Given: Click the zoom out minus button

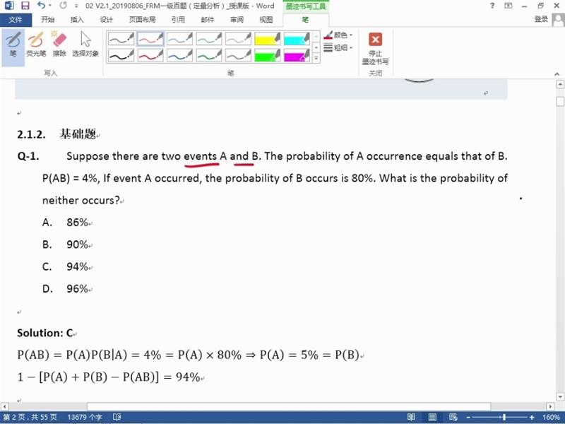Looking at the screenshot, I should 468,418.
